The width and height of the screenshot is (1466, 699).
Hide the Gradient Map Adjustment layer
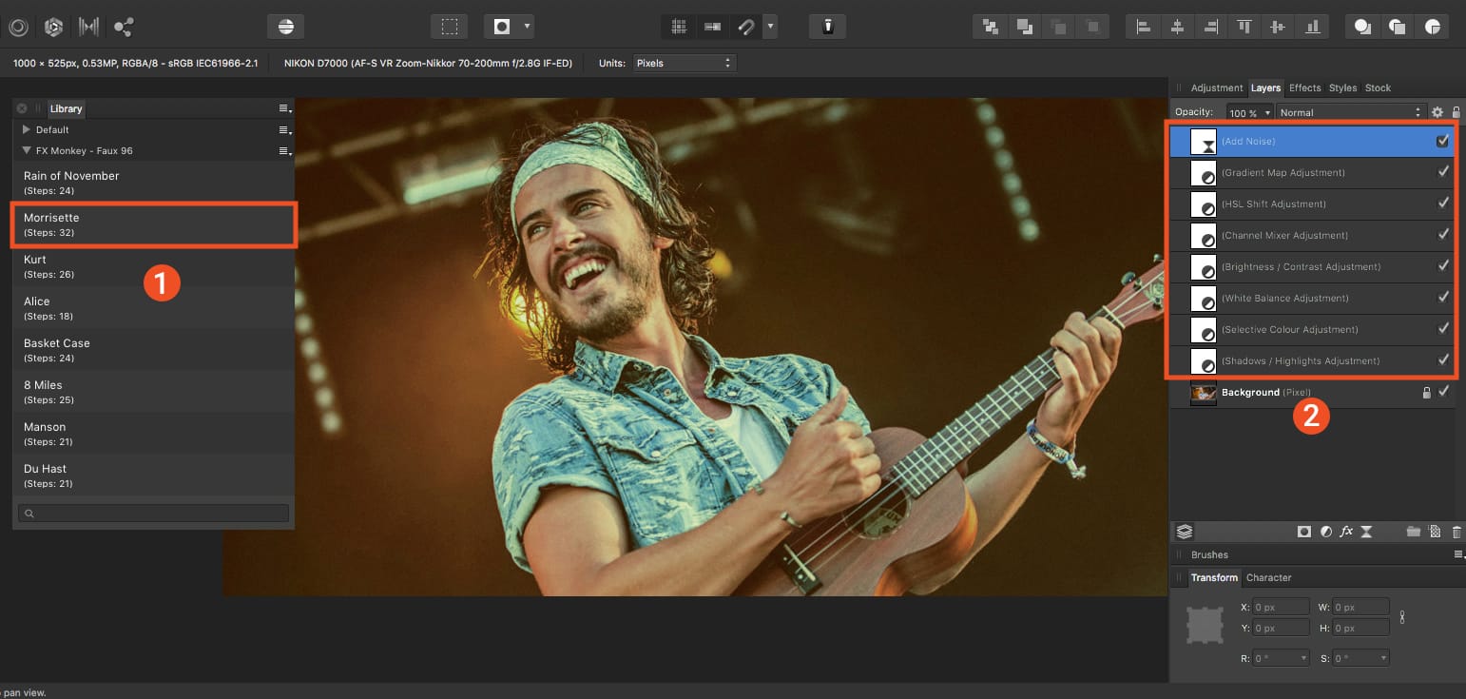pyautogui.click(x=1443, y=172)
